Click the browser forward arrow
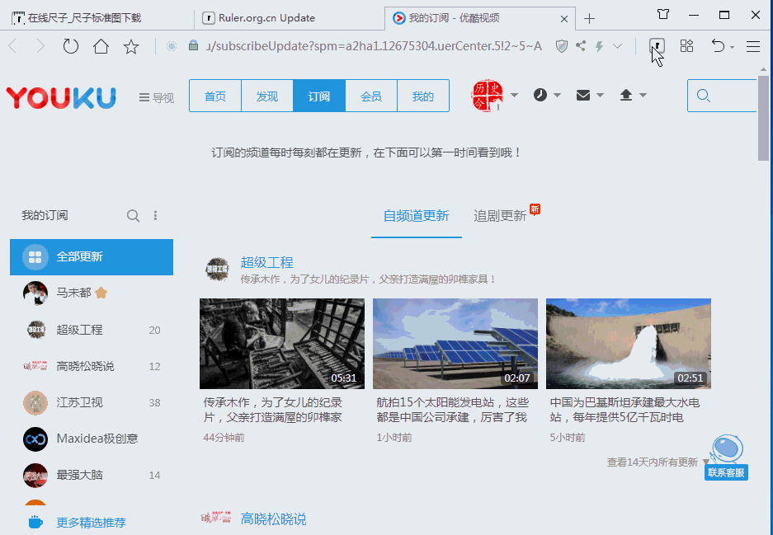773x535 pixels. tap(40, 46)
